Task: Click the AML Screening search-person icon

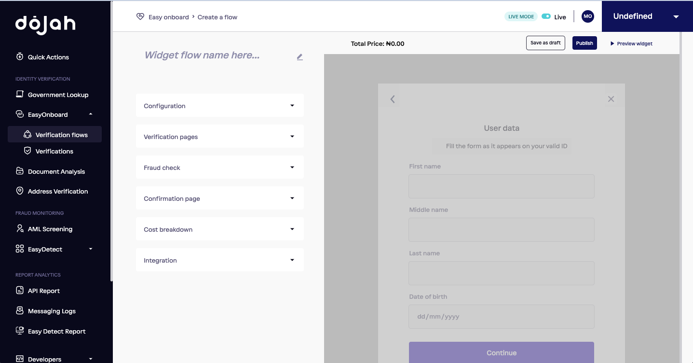Action: coord(20,229)
